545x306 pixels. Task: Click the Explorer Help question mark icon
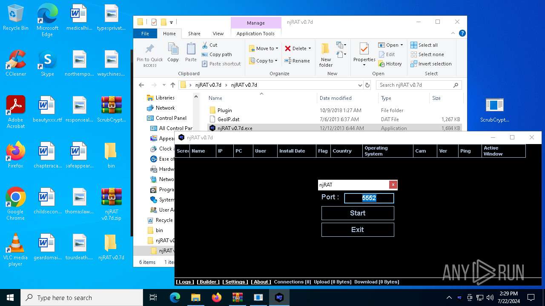click(x=462, y=33)
